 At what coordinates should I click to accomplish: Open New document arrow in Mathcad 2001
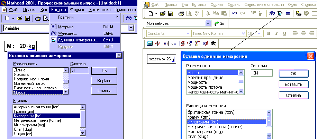click(x=13, y=19)
